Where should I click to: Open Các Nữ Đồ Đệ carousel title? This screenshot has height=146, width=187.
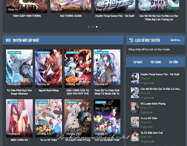pos(159,18)
